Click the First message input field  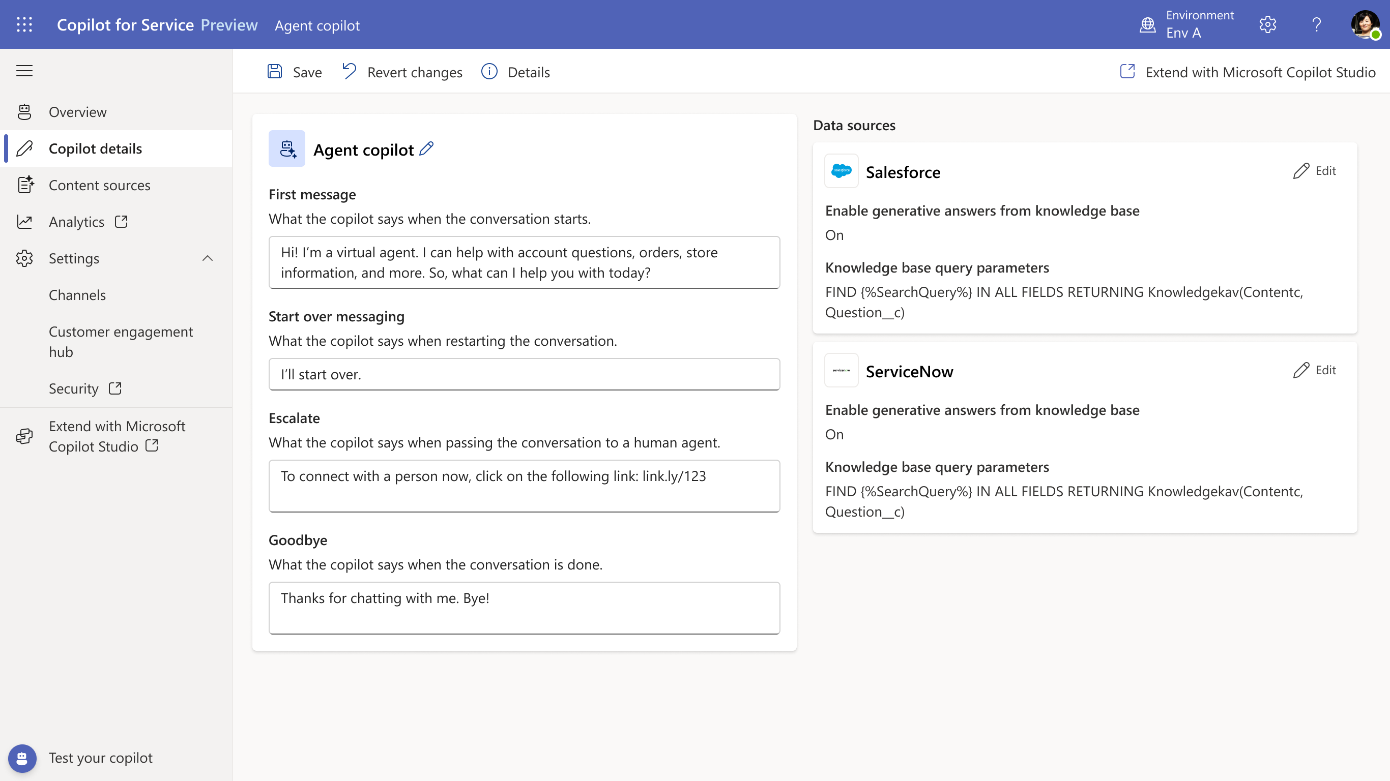524,262
